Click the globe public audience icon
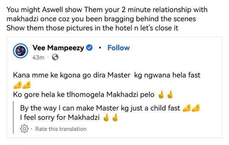The width and height of the screenshot is (229, 145). [55, 57]
